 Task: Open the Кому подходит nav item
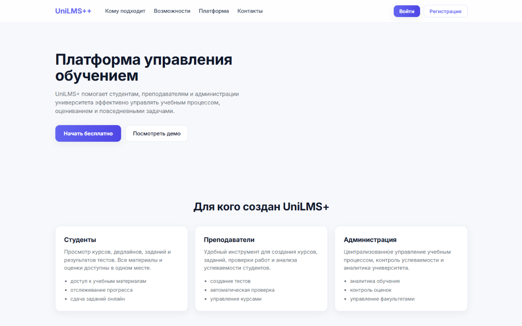coord(125,11)
